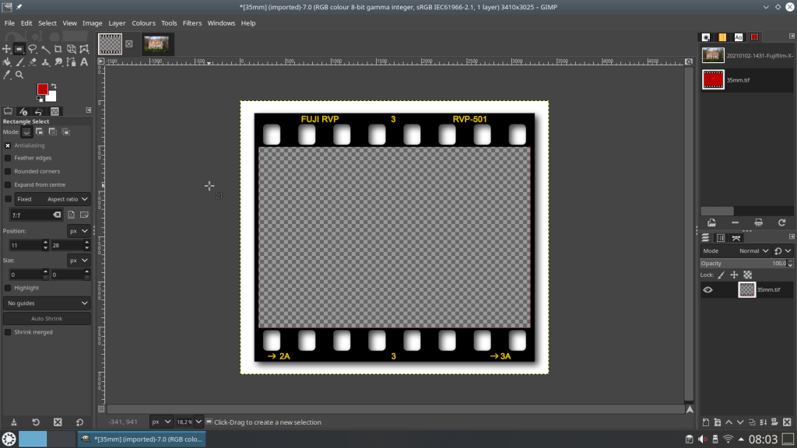Click the foreground red colour swatch
797x448 pixels.
click(42, 89)
